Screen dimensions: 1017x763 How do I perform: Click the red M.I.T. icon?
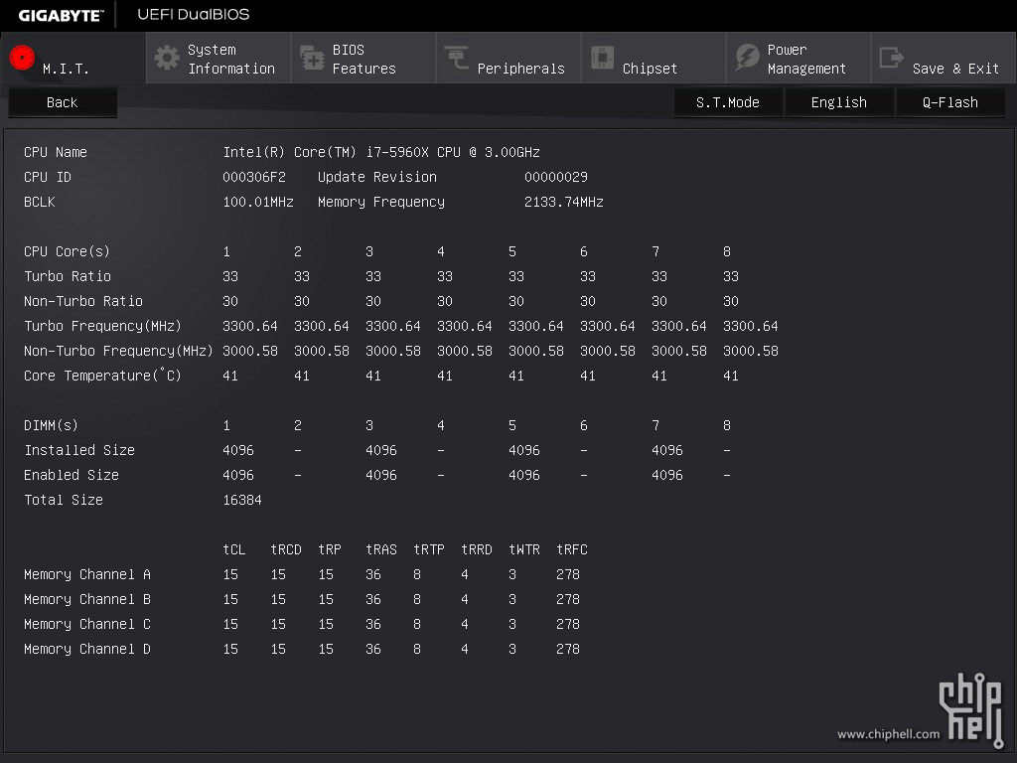point(22,58)
